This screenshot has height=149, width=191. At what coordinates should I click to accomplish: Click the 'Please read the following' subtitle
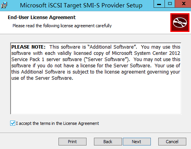[x=62, y=26]
